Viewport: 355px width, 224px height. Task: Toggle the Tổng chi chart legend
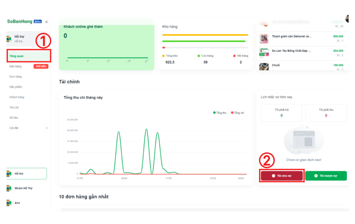pyautogui.click(x=238, y=113)
